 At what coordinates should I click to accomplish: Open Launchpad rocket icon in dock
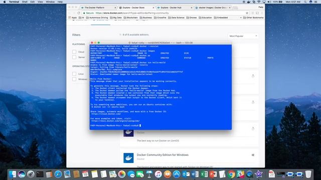[31, 174]
